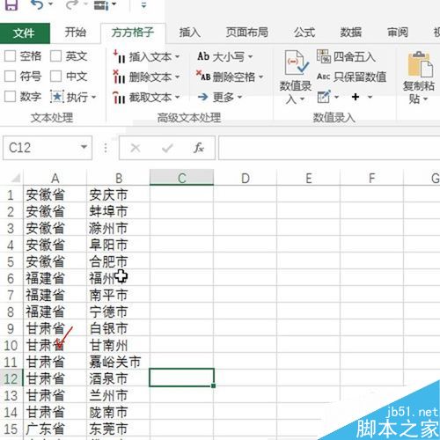Click the 只保留数值 button

coord(351,77)
